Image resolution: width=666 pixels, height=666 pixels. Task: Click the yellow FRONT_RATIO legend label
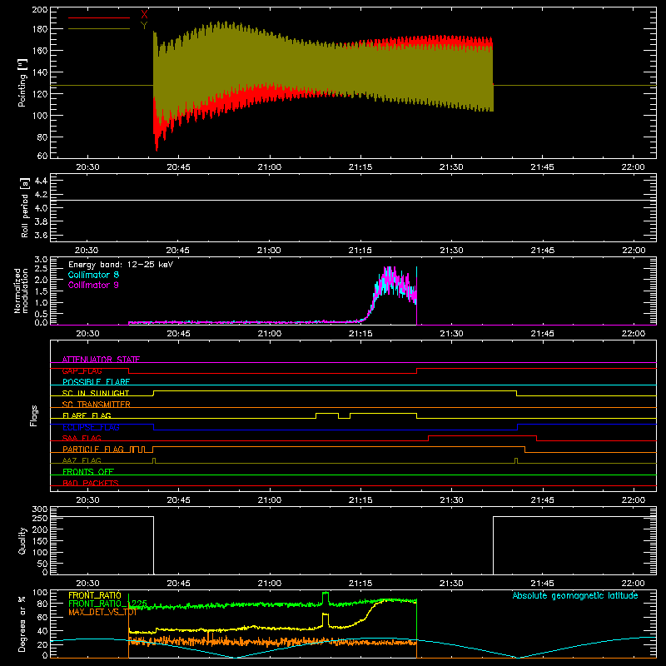pos(95,595)
